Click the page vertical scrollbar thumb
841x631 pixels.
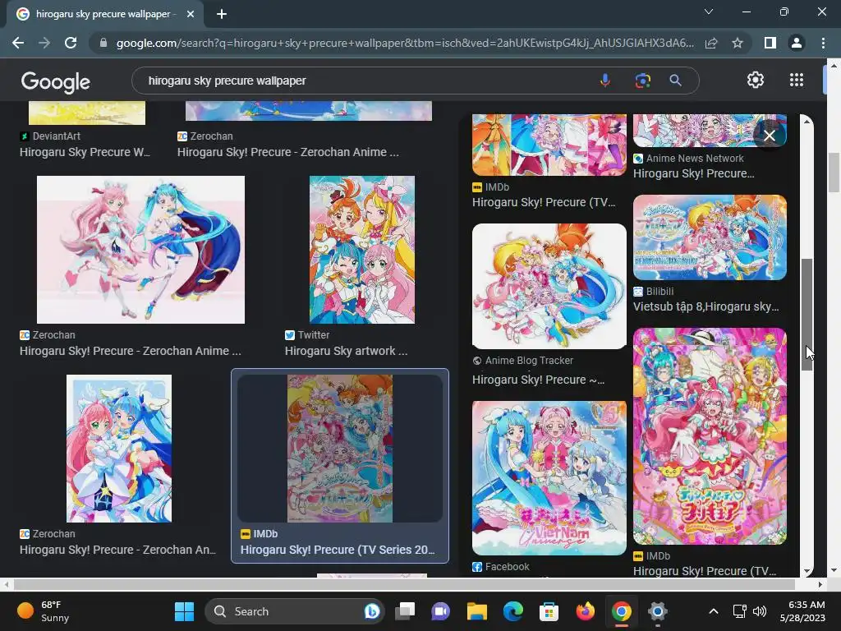834,173
